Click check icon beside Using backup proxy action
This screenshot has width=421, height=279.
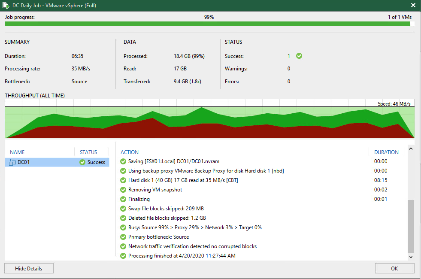click(x=123, y=171)
